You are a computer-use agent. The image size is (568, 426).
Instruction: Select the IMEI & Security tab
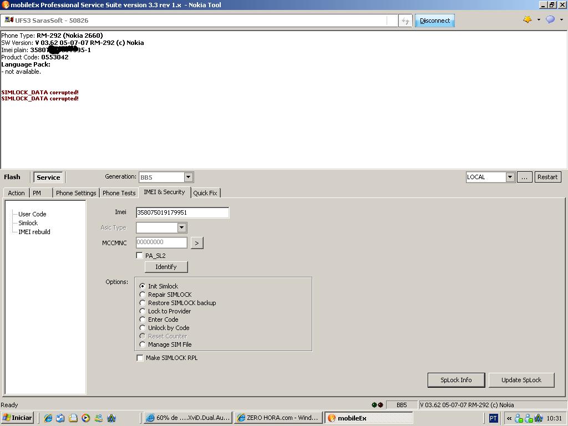[x=164, y=192]
